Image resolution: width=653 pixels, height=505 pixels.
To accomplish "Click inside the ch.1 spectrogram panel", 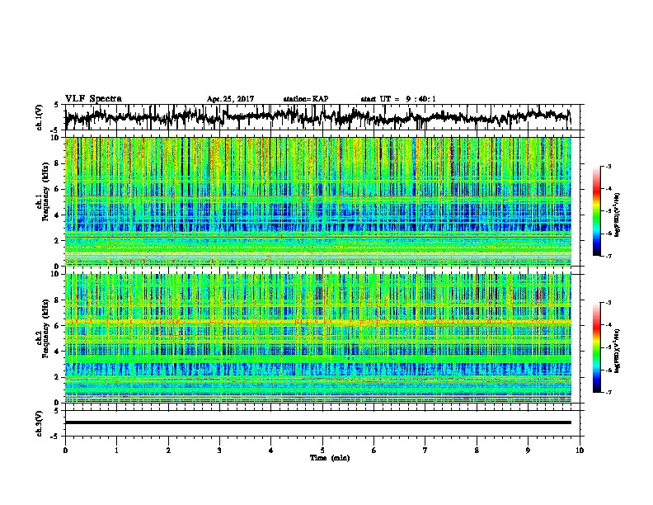I will tap(318, 201).
